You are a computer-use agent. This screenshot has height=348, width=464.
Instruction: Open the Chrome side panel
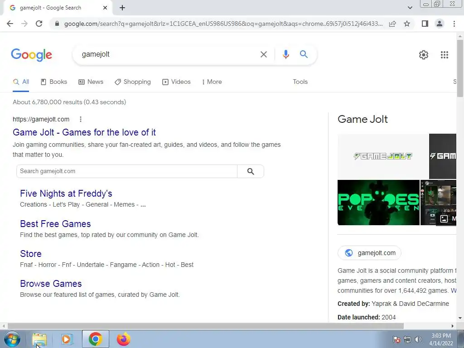coord(425,24)
